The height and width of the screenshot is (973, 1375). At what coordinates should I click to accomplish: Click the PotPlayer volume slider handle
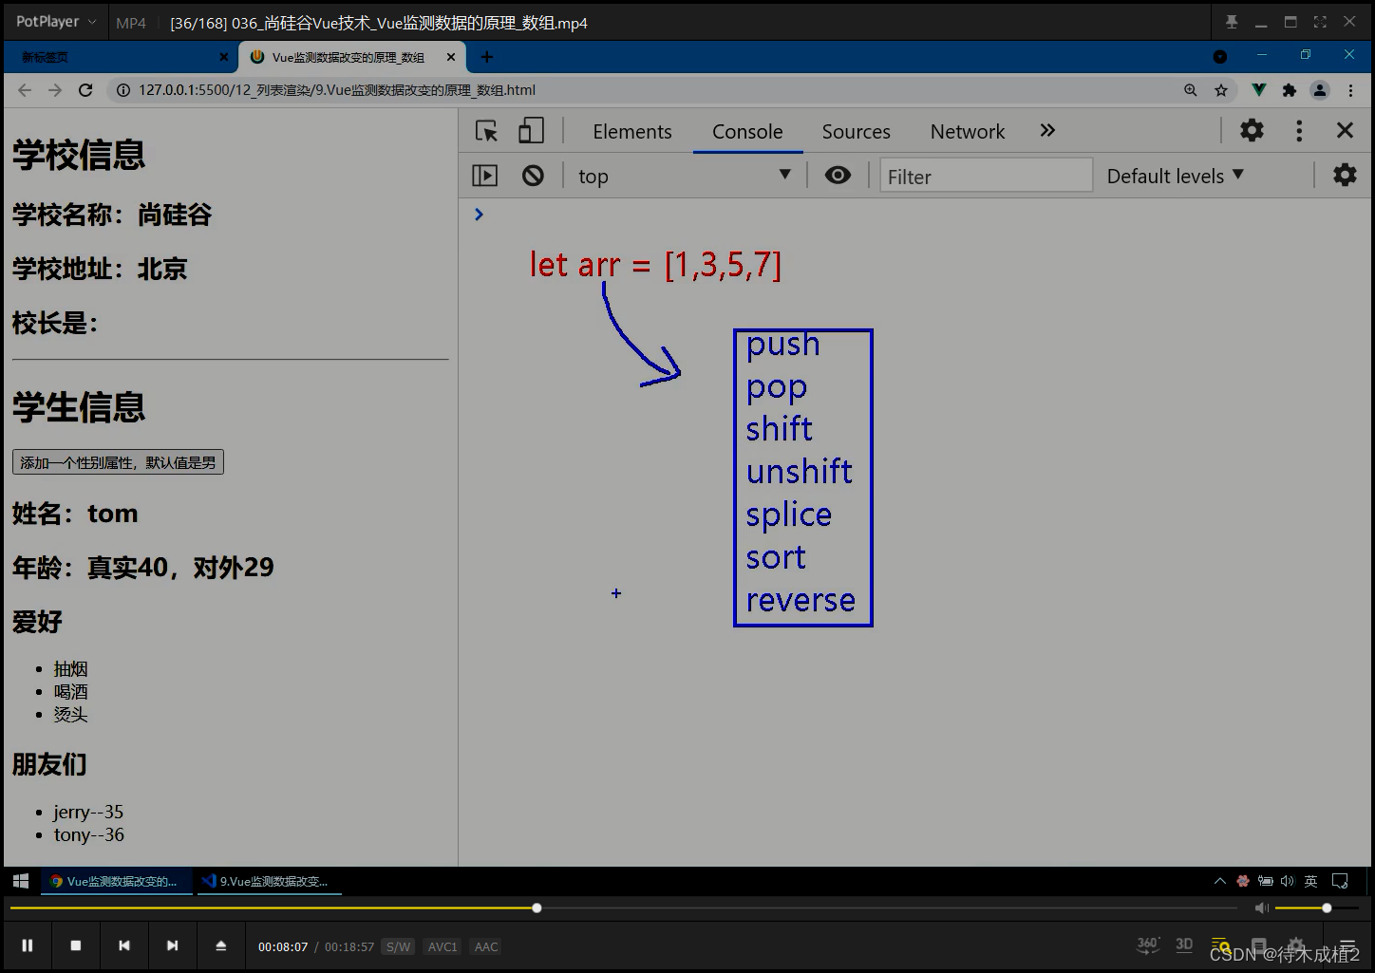pyautogui.click(x=1327, y=908)
